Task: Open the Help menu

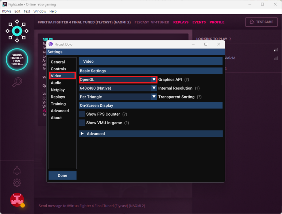Action: (53, 11)
